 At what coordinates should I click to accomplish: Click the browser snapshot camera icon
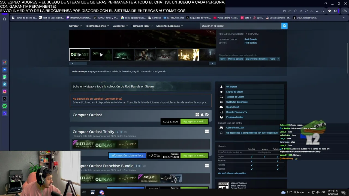point(290,11)
